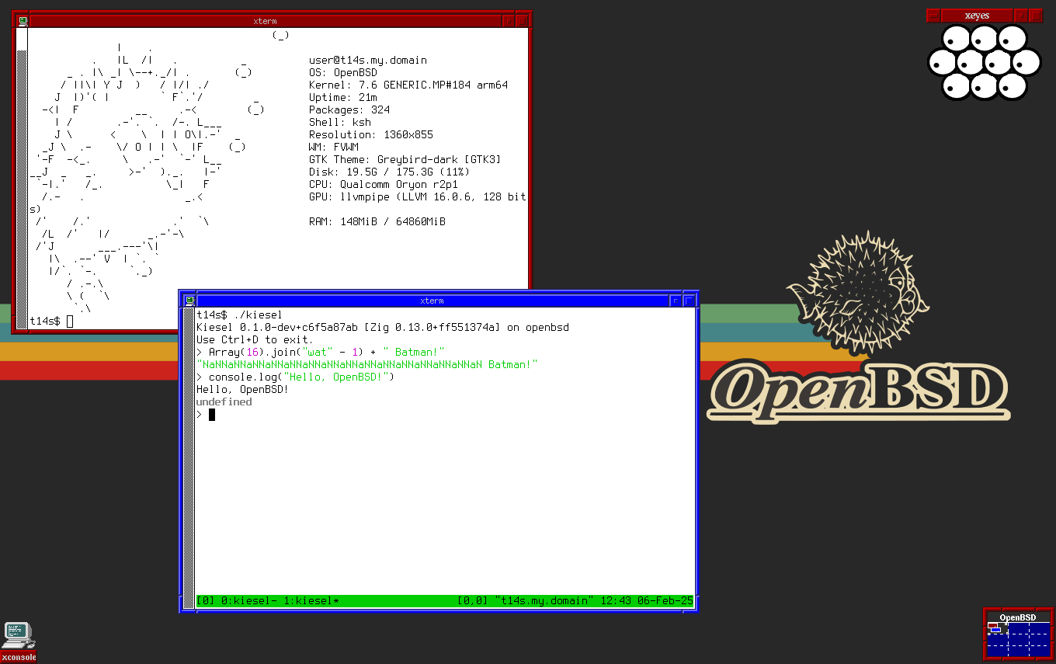Click the "Use Ctrl+D to exit." line
1056x664 pixels.
(x=255, y=339)
